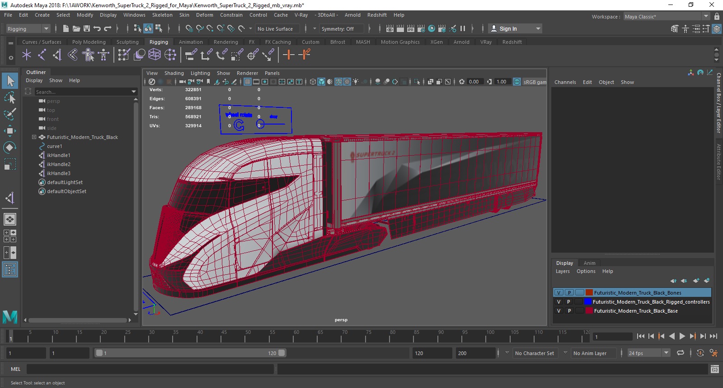Viewport: 723px width, 388px height.
Task: Click the Save Scene icon
Action: (87, 28)
